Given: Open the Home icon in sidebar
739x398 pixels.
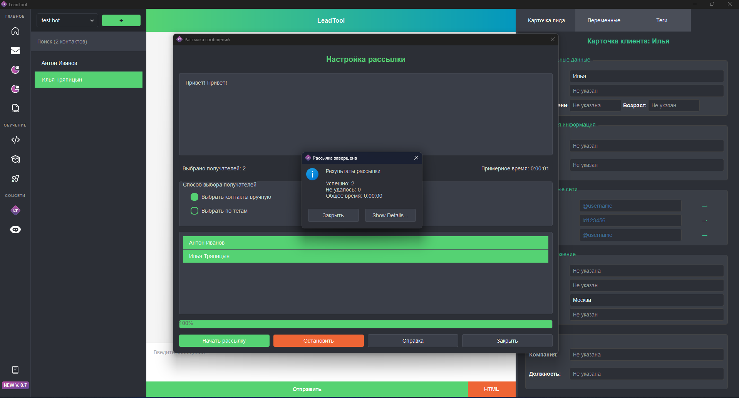Looking at the screenshot, I should 15,31.
